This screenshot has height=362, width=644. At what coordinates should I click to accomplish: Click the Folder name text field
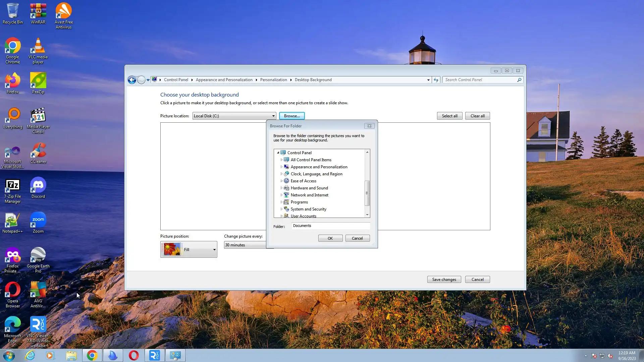[x=330, y=226]
